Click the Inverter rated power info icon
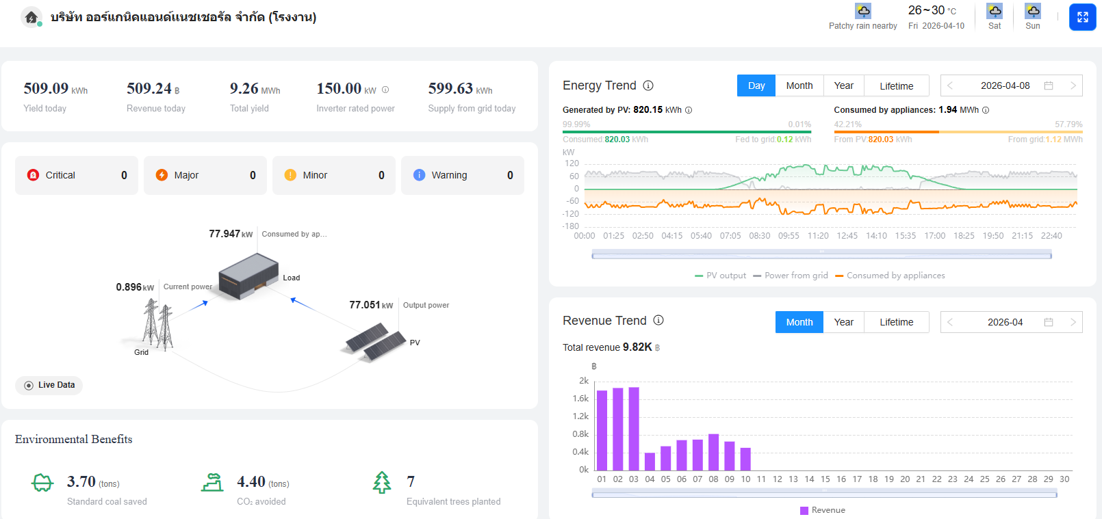Viewport: 1102px width, 519px height. pyautogui.click(x=385, y=90)
